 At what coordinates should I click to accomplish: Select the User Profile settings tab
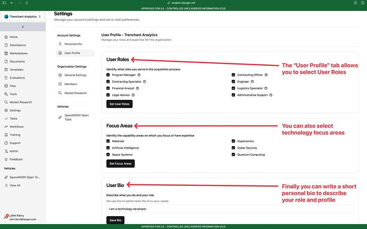pos(75,53)
